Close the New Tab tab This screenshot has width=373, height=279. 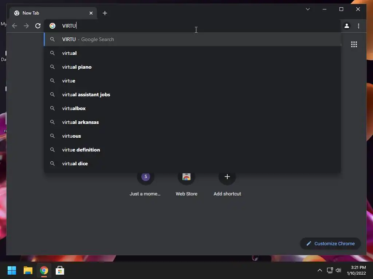[91, 13]
